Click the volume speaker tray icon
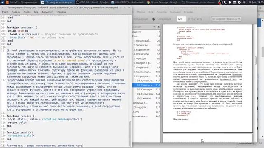This screenshot has height=148, width=264. point(244,2)
